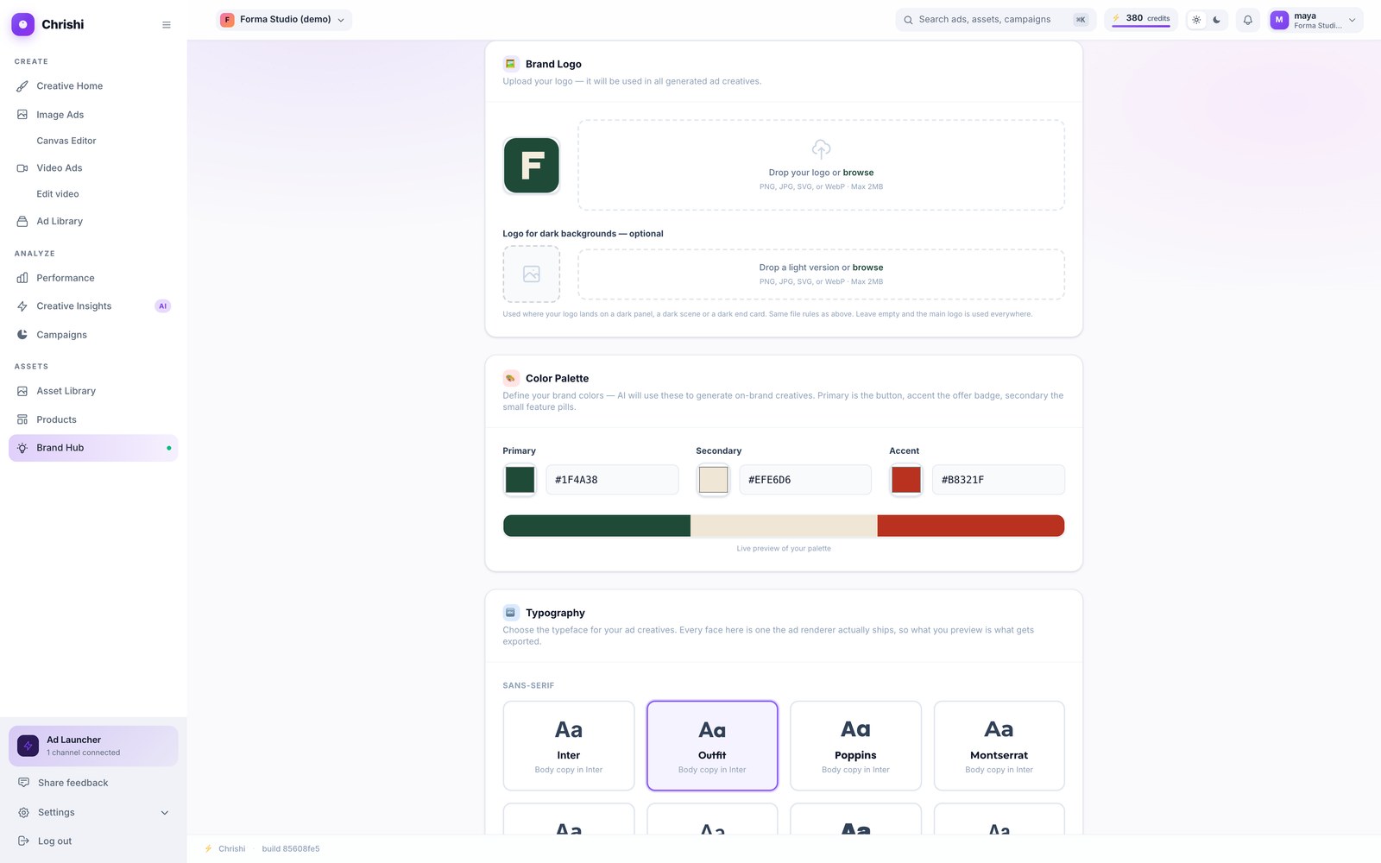Image resolution: width=1381 pixels, height=863 pixels.
Task: Select the Inter typeface card
Action: click(x=569, y=746)
